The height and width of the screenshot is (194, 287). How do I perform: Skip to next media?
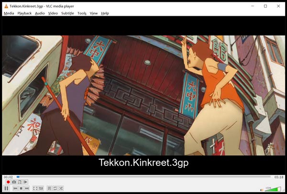click(27, 188)
